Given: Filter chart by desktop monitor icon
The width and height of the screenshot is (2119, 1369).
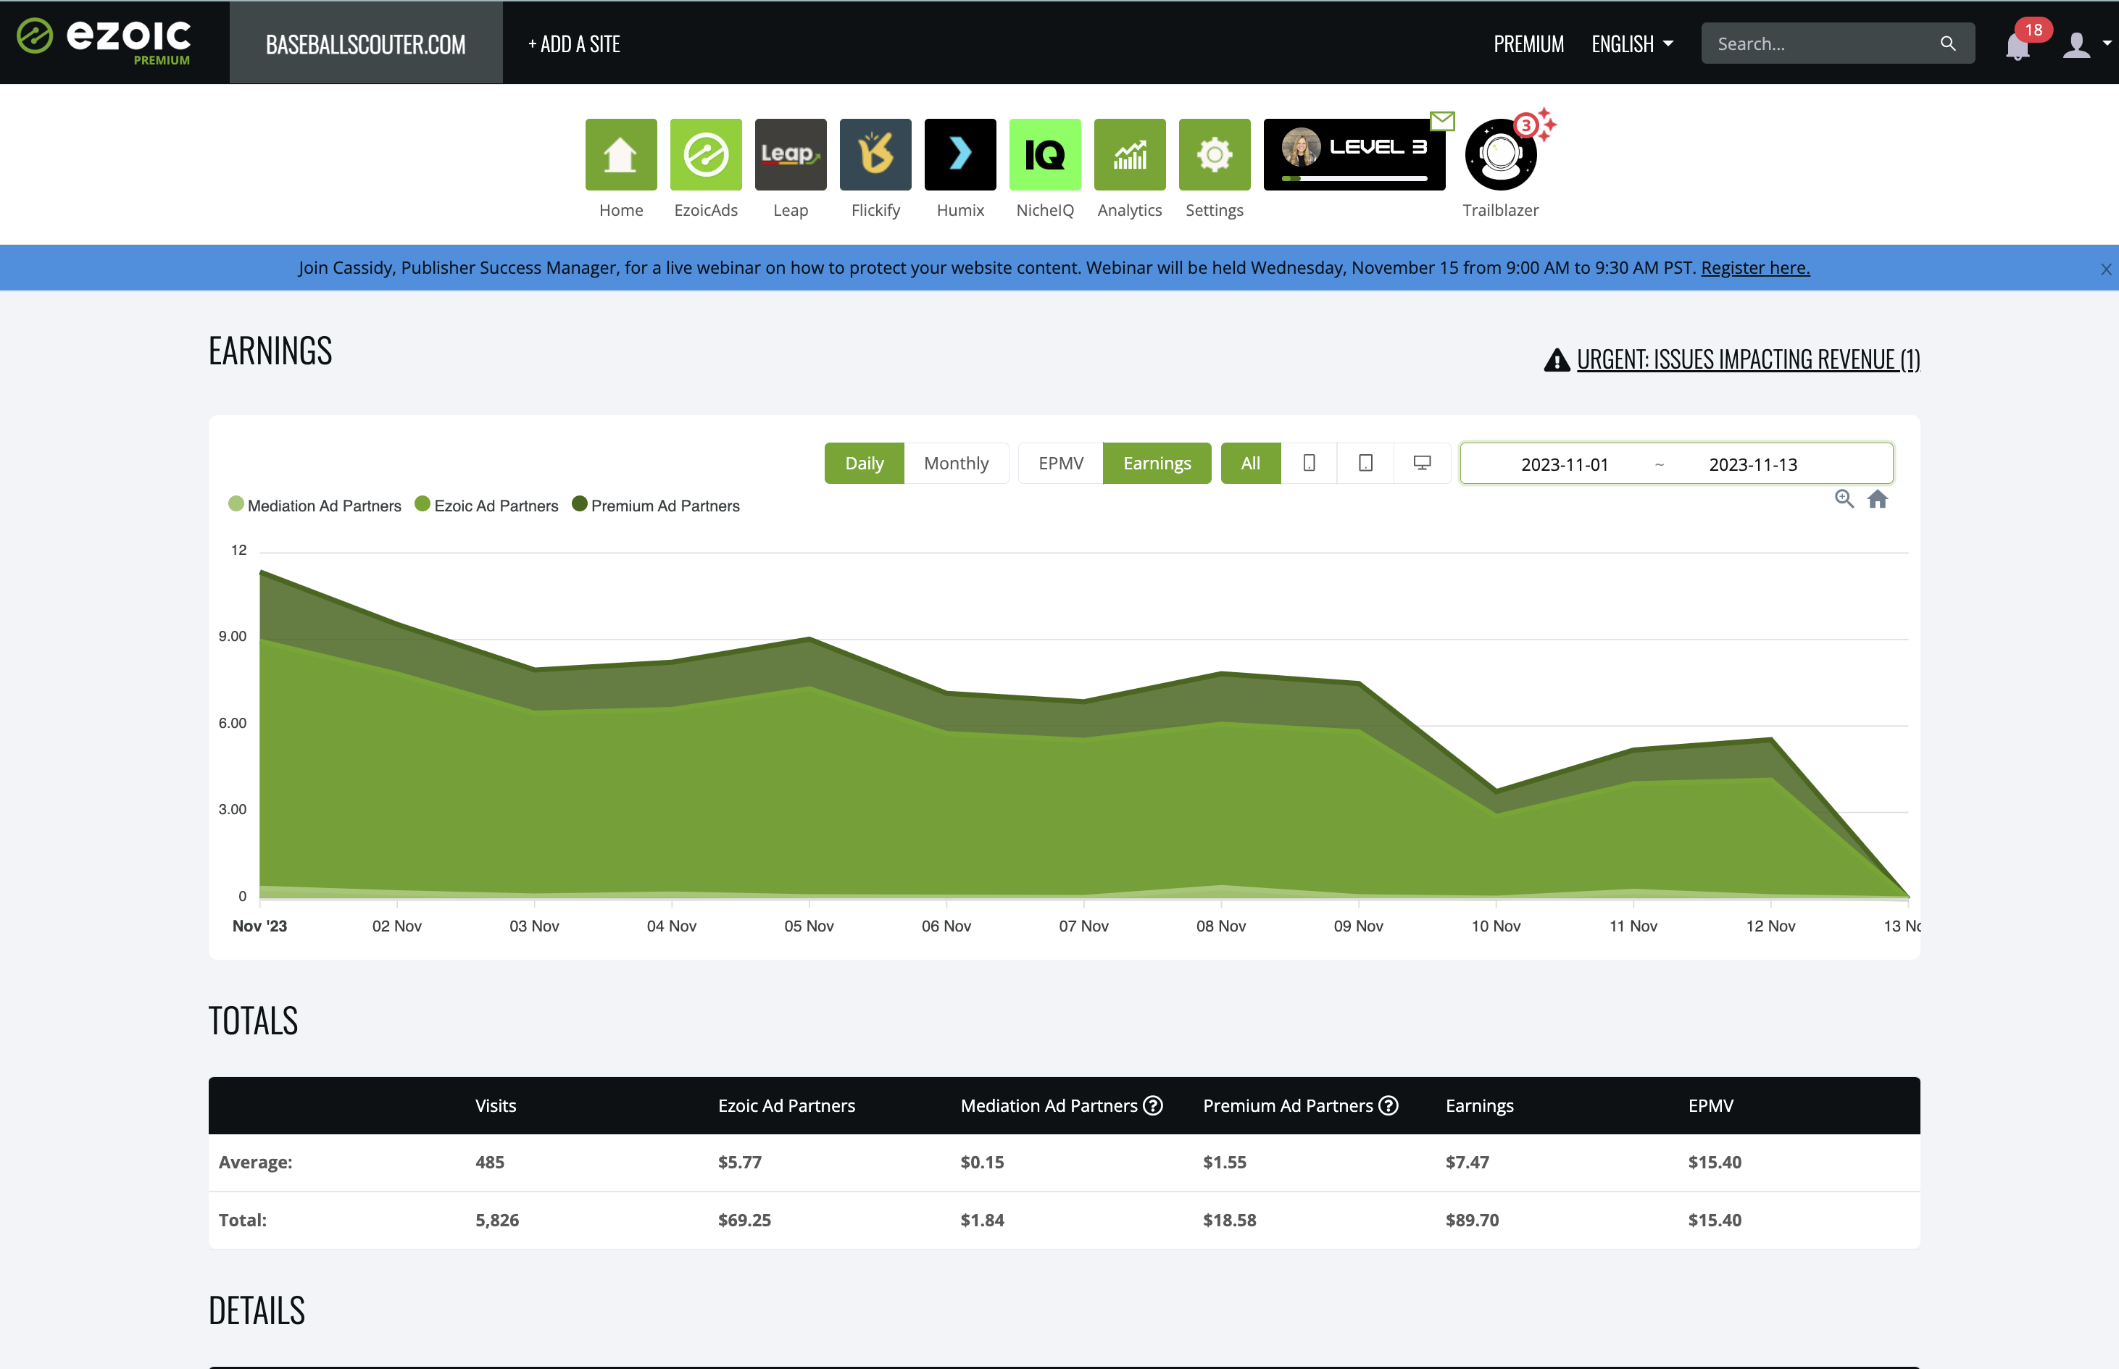Looking at the screenshot, I should pyautogui.click(x=1422, y=463).
